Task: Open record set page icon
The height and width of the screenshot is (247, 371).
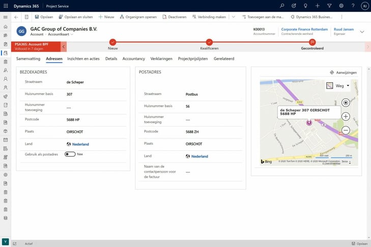Action: 26,17
